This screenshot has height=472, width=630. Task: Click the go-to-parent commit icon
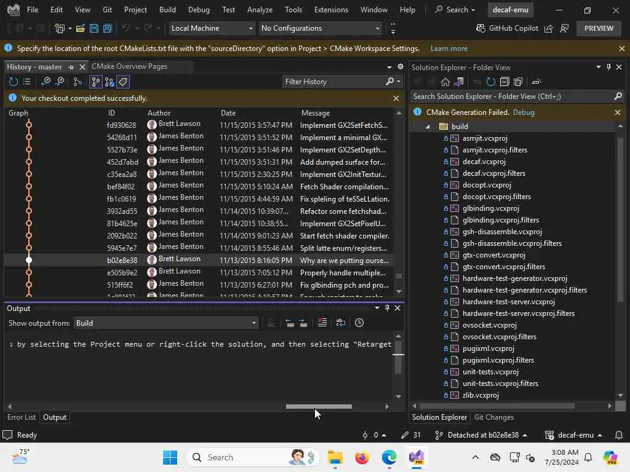click(x=60, y=82)
